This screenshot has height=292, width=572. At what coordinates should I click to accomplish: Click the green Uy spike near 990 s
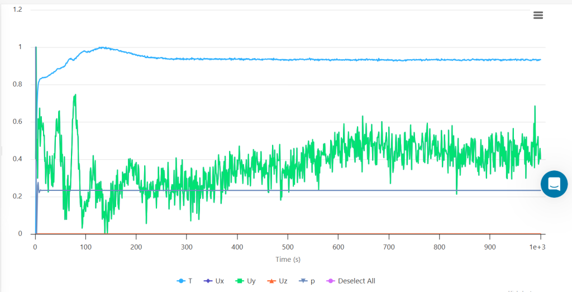(535, 107)
